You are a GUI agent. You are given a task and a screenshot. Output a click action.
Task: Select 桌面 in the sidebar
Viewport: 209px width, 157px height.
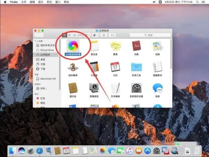point(46,59)
